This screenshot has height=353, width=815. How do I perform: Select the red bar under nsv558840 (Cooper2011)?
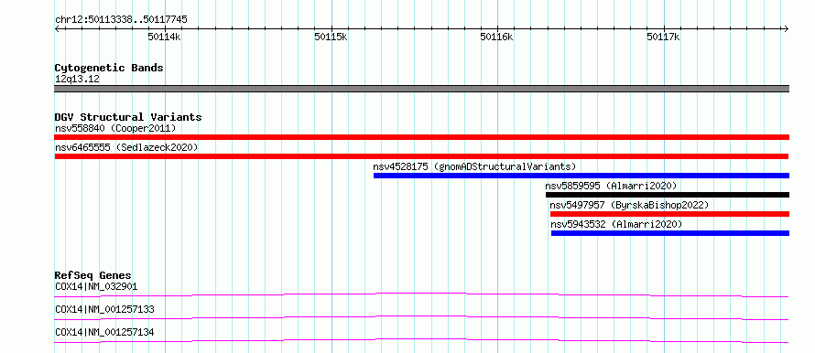coord(421,137)
